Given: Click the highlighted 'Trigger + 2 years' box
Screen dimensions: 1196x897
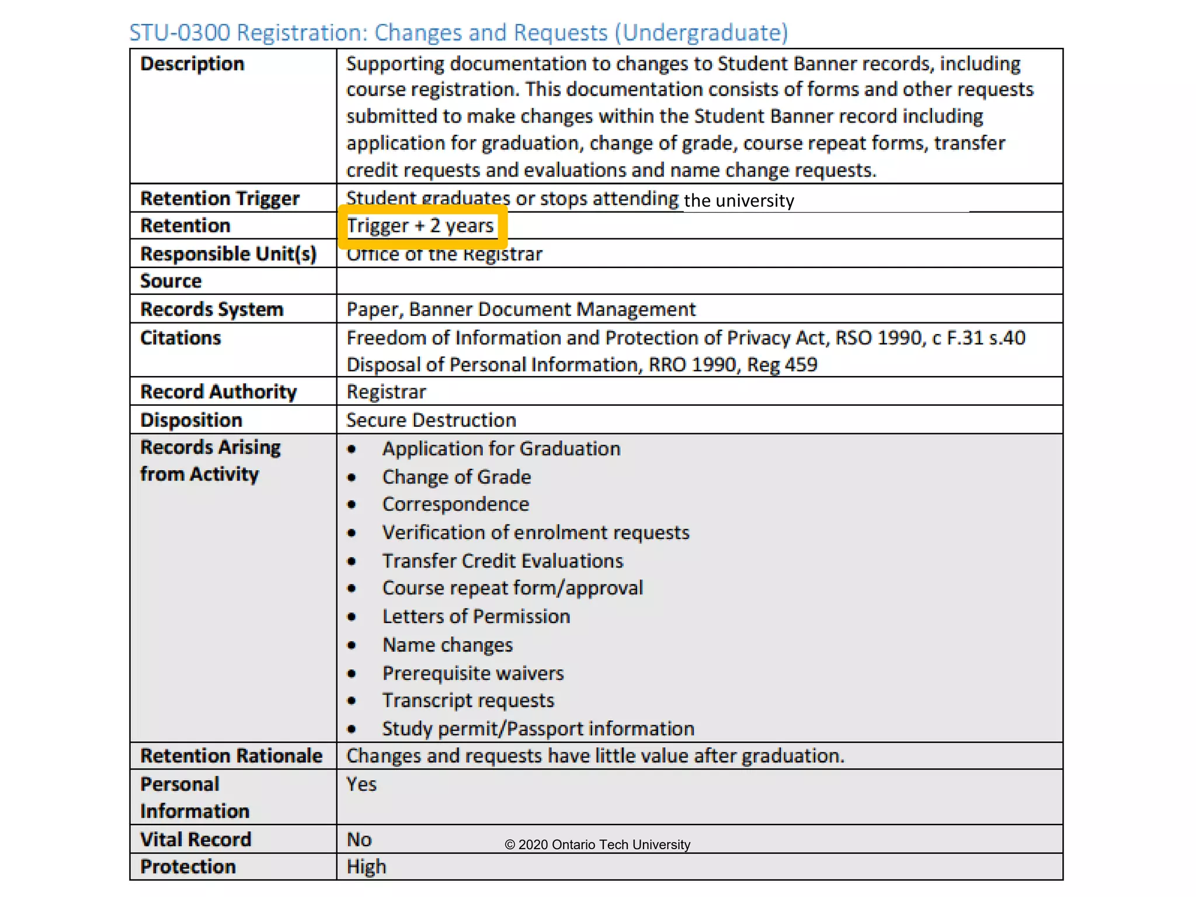Looking at the screenshot, I should 421,226.
